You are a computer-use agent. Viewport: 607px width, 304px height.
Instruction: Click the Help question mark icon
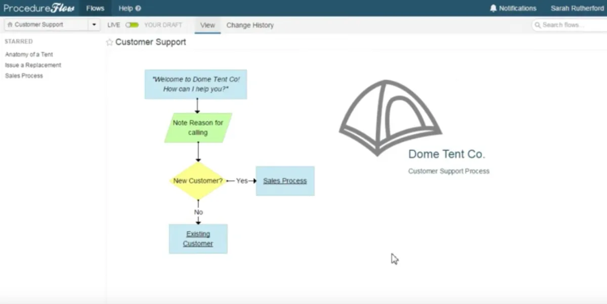[x=139, y=9]
